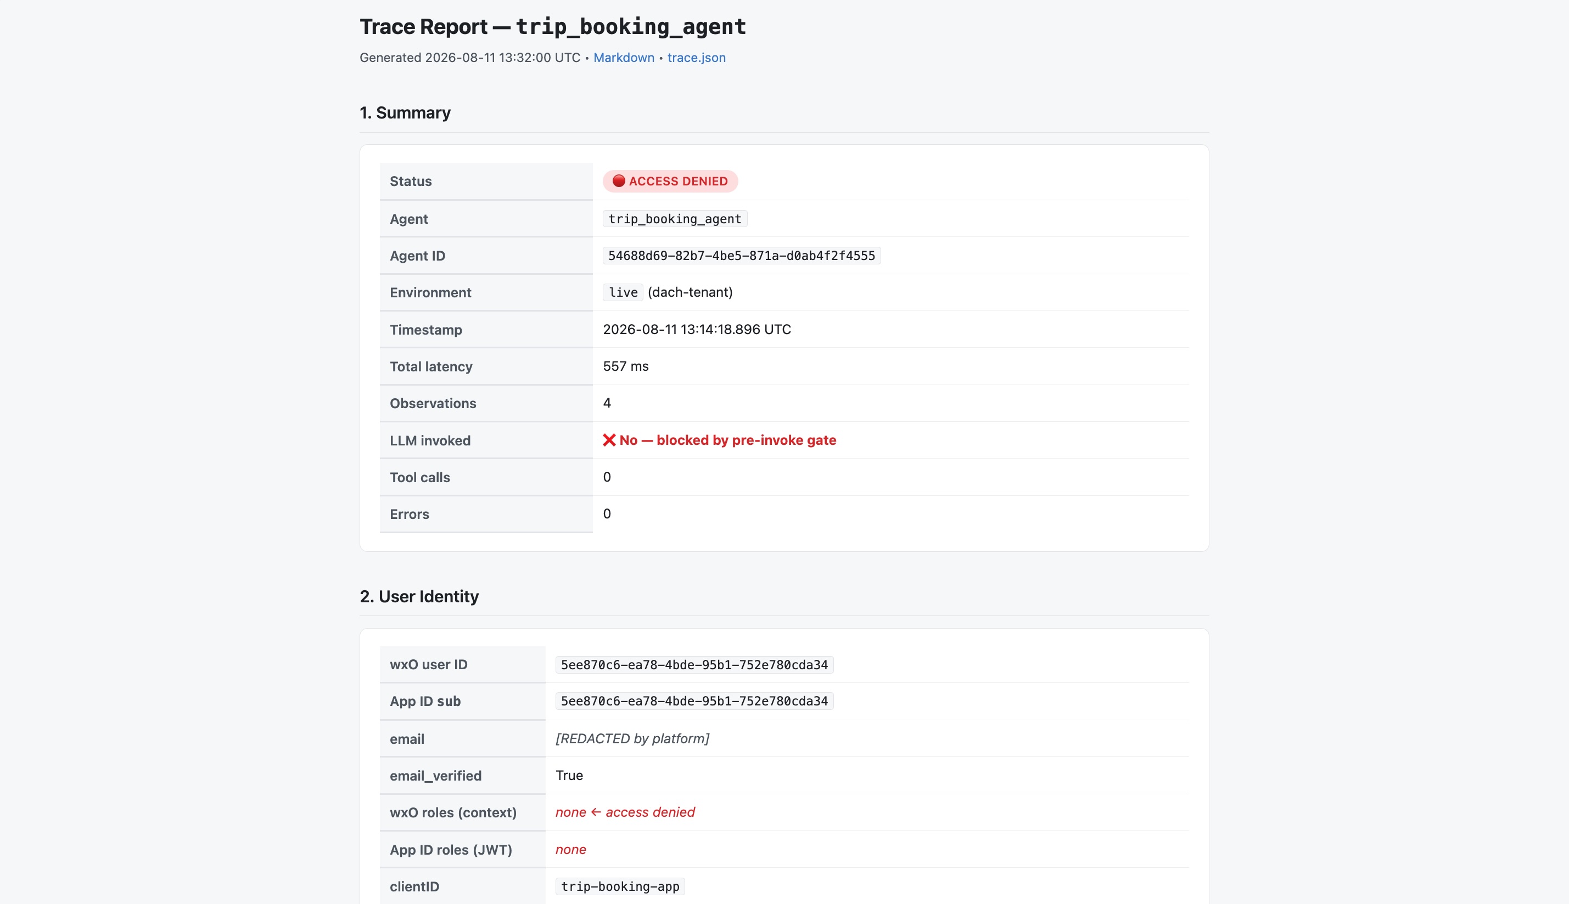
Task: Click the red X icon beside LLM invoked
Action: pyautogui.click(x=609, y=439)
